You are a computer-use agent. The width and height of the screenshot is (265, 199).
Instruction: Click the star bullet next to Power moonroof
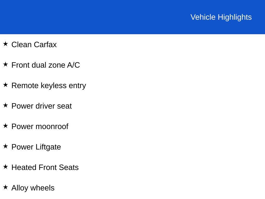[5, 126]
